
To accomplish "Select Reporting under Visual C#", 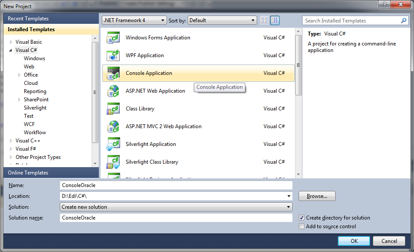I will [35, 91].
